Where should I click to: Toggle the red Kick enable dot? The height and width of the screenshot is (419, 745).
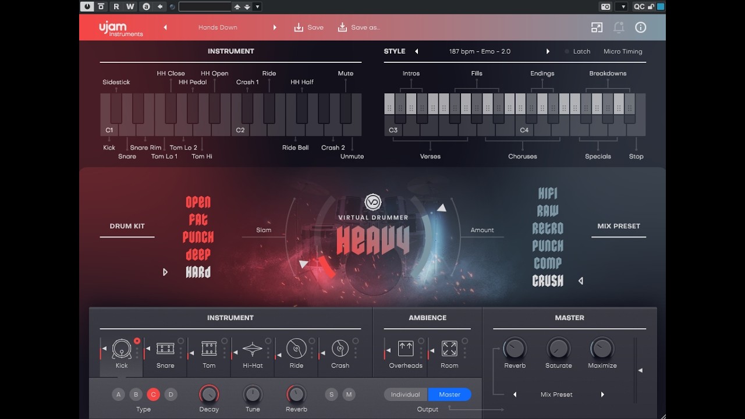[137, 341]
